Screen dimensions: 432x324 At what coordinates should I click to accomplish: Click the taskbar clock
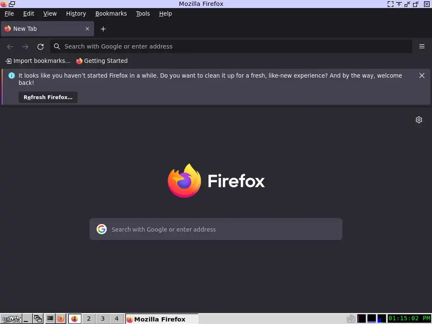pos(409,319)
